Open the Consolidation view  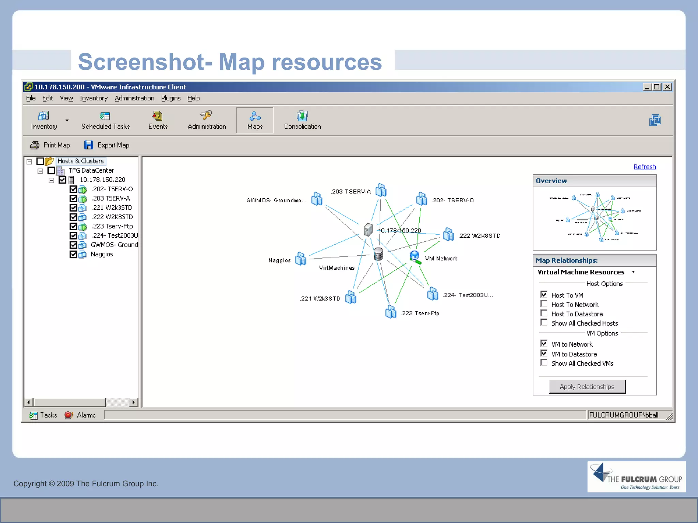click(302, 120)
